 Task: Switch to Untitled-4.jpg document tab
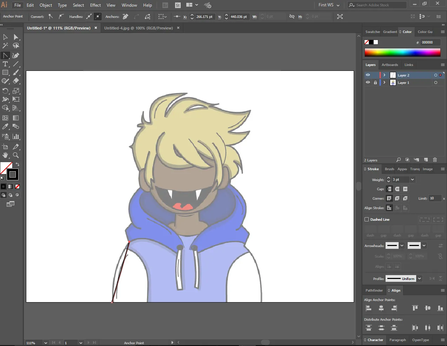click(x=138, y=28)
